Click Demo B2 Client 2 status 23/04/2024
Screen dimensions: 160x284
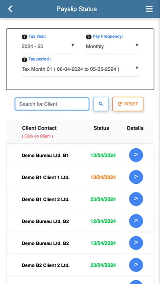[x=103, y=265]
